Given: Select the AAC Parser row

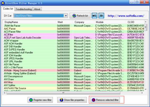Looking at the screenshot, I should [x=74, y=29].
